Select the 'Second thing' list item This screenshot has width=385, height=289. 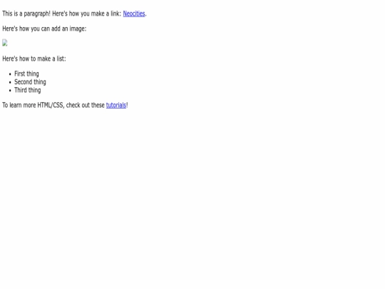[x=30, y=82]
